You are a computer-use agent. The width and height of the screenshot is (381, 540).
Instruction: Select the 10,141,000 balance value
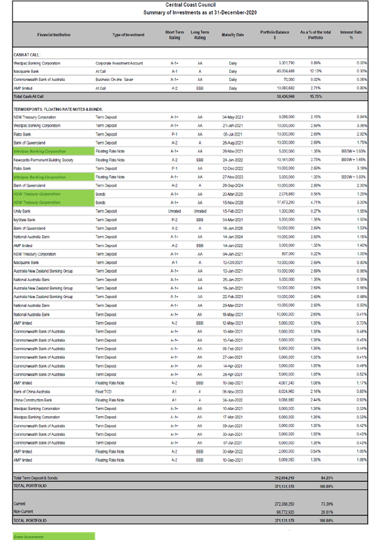tap(286, 160)
